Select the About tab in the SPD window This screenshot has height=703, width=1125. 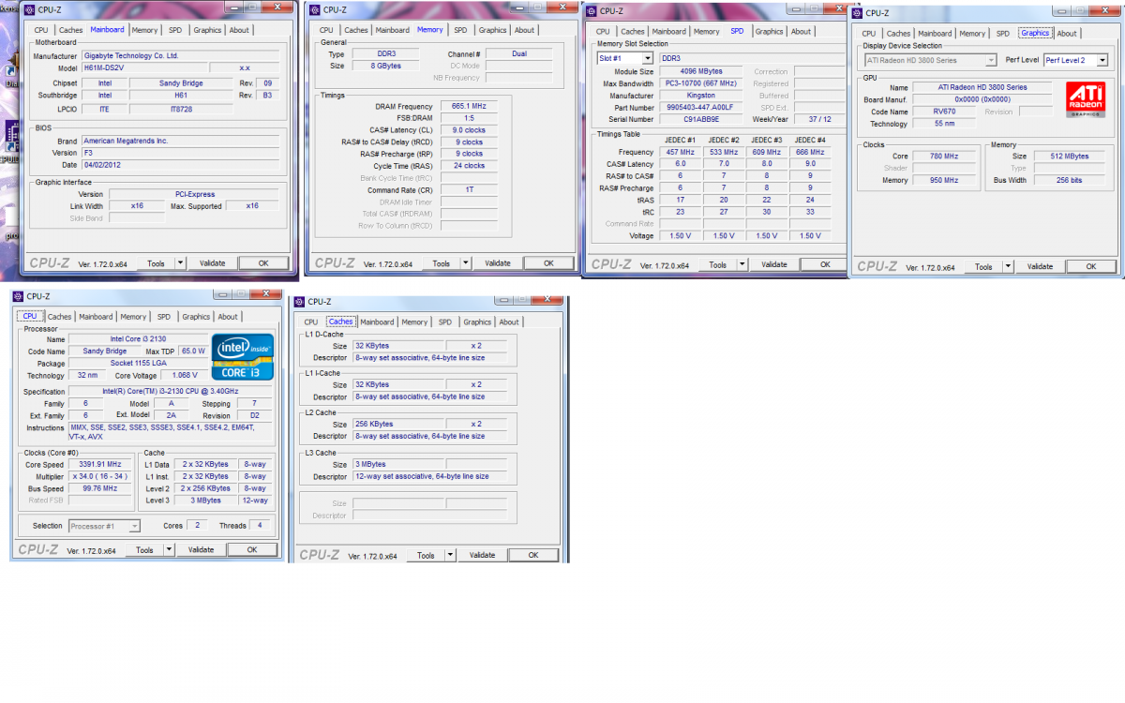[801, 31]
